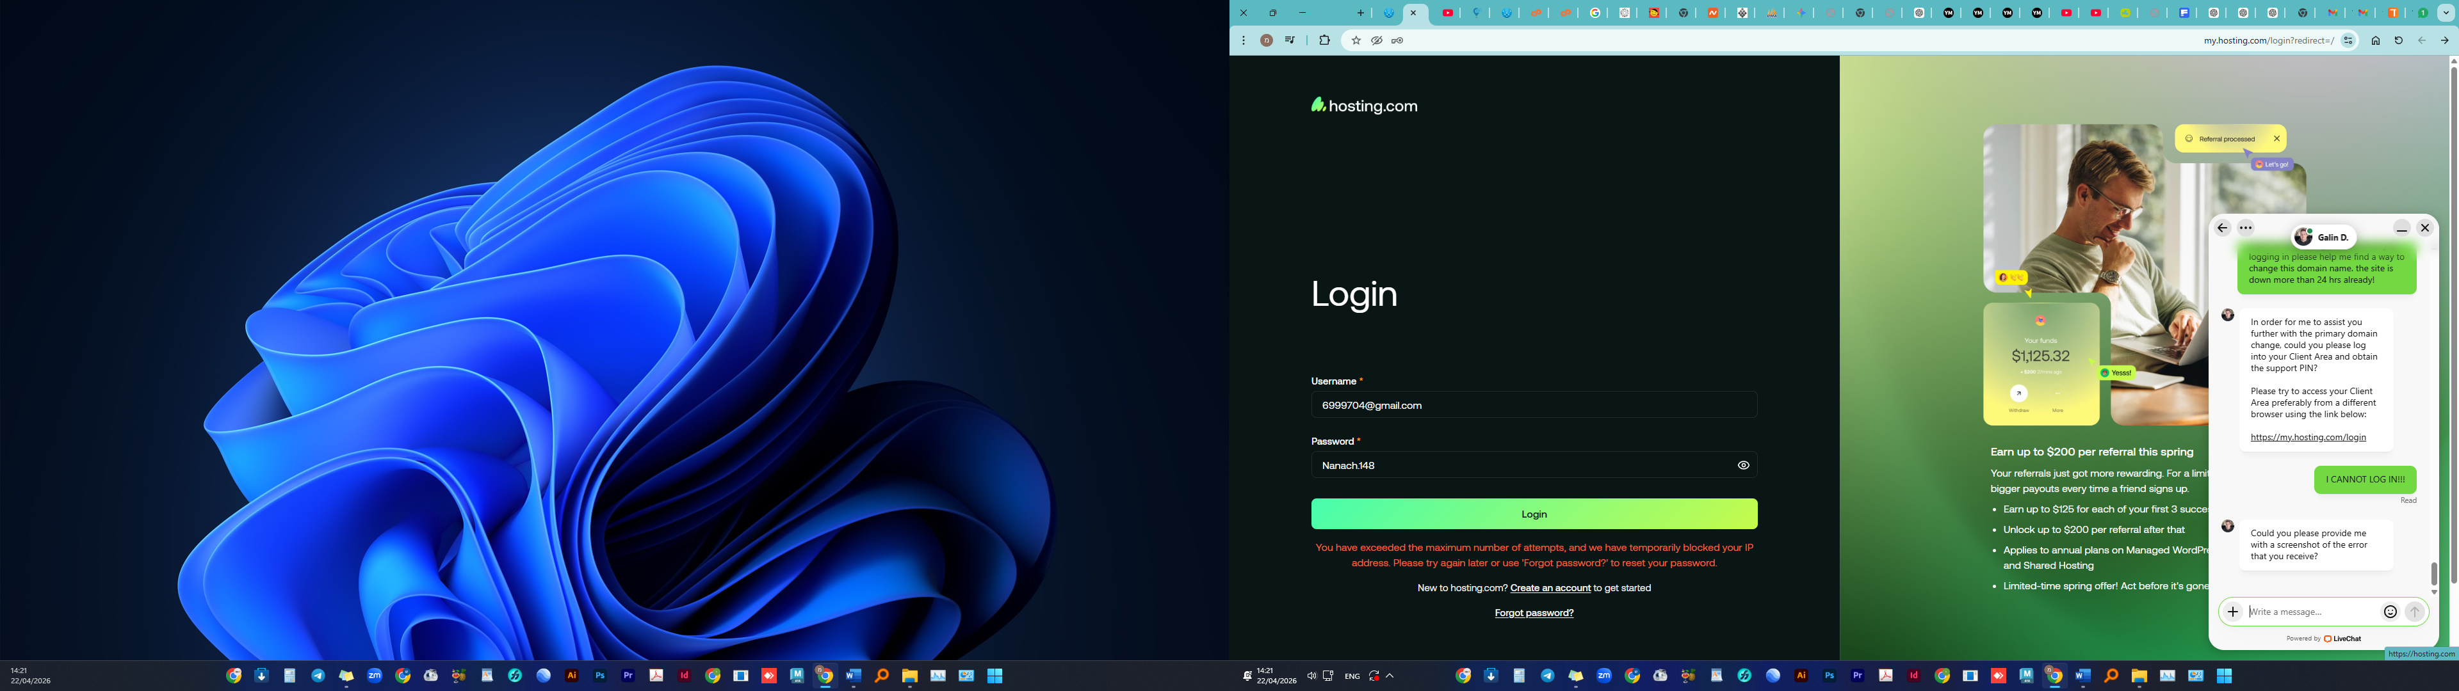The height and width of the screenshot is (691, 2459).
Task: Click the send message arrow in LiveChat
Action: 2414,612
